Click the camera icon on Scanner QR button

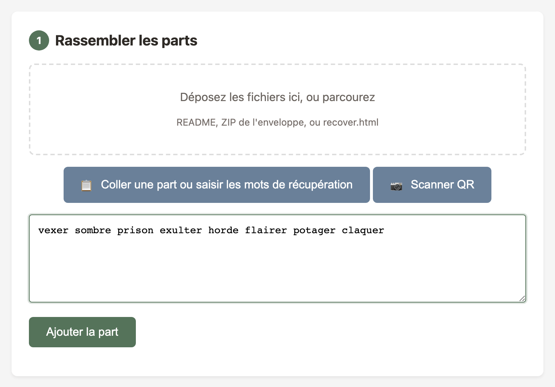(396, 185)
